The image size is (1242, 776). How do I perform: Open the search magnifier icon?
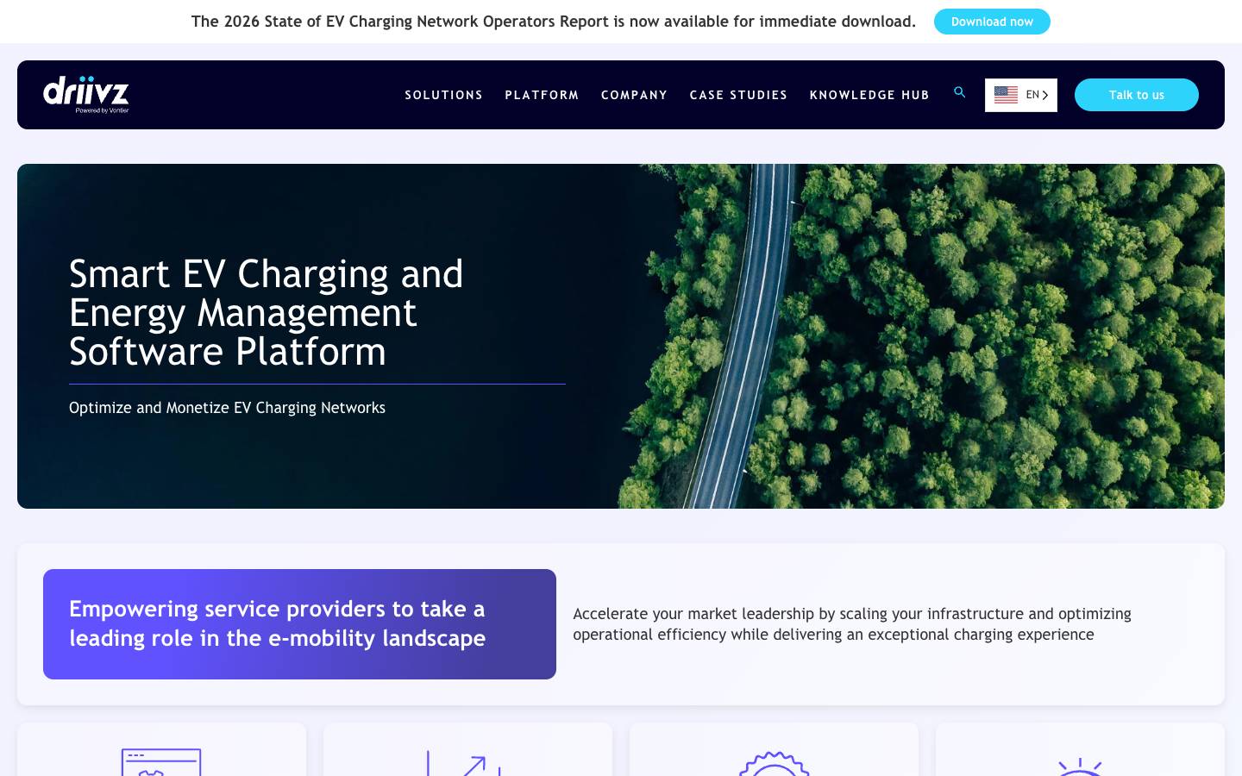959,92
